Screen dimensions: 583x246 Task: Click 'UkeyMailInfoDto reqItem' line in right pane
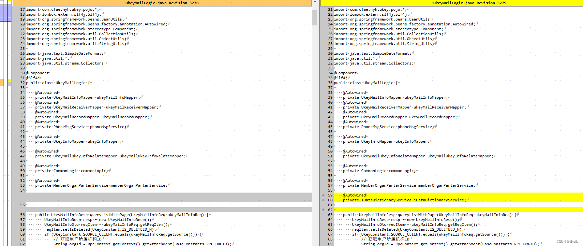click(415, 224)
